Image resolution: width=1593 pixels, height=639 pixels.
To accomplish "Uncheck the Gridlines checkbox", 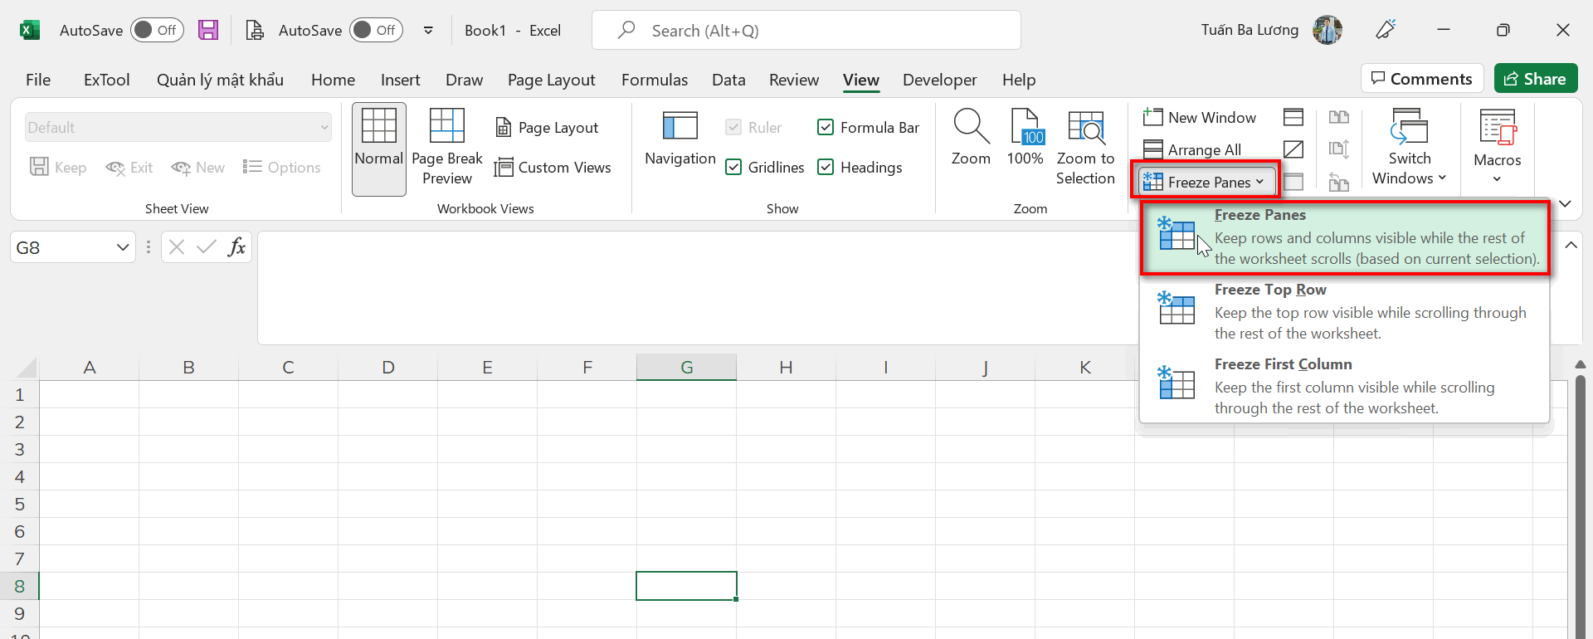I will tap(733, 168).
